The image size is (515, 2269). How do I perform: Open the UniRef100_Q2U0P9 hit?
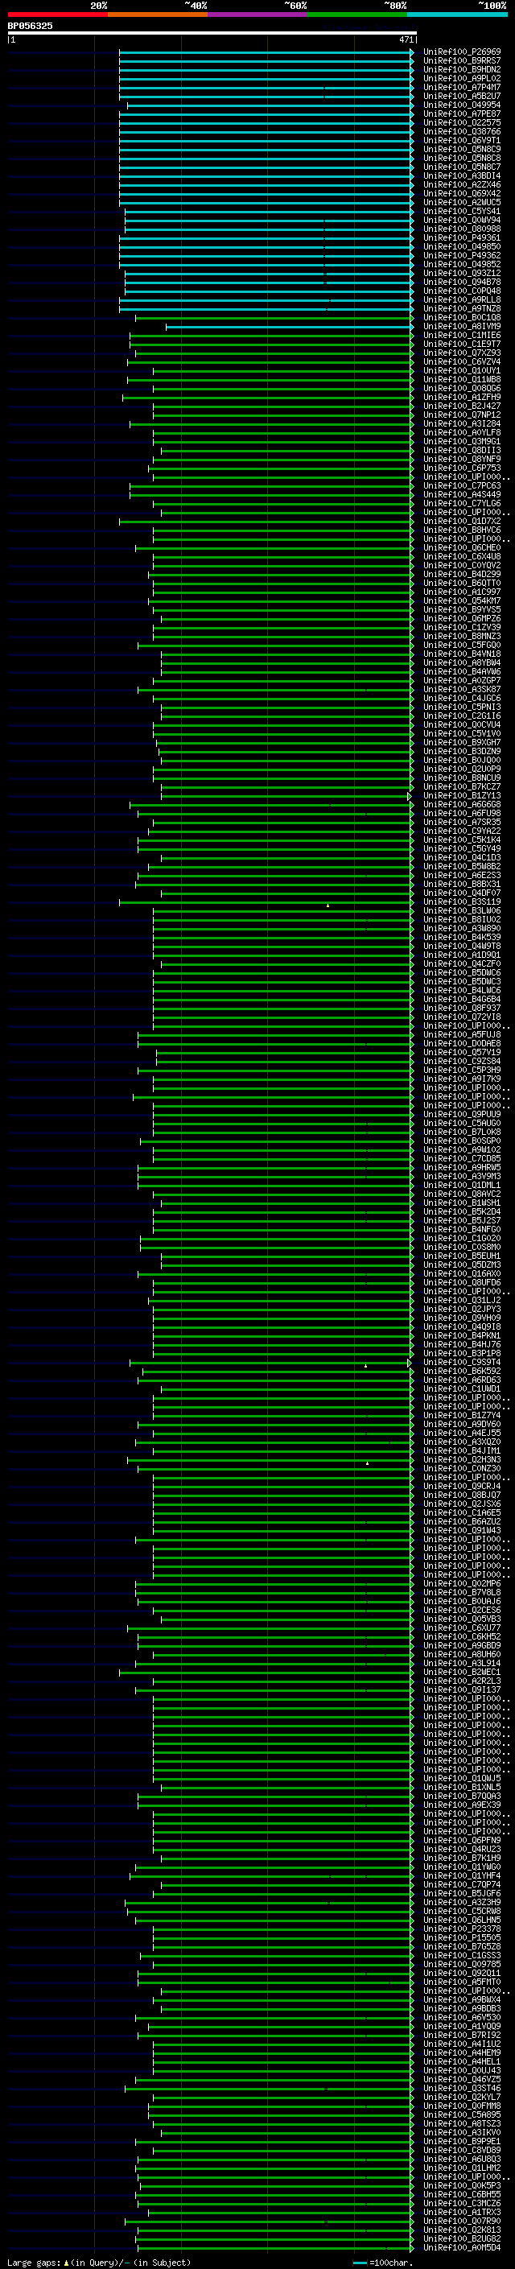point(461,769)
